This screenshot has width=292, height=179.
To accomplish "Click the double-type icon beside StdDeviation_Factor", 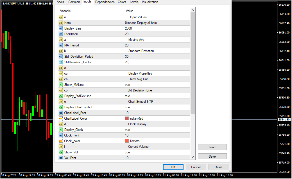I will tap(61, 62).
